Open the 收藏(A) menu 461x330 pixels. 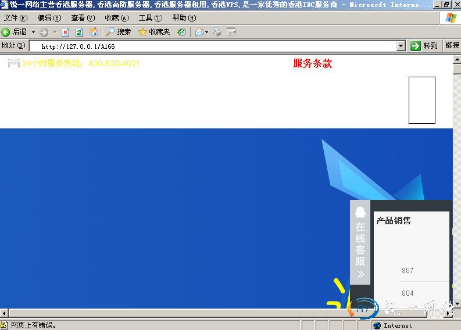coord(117,18)
